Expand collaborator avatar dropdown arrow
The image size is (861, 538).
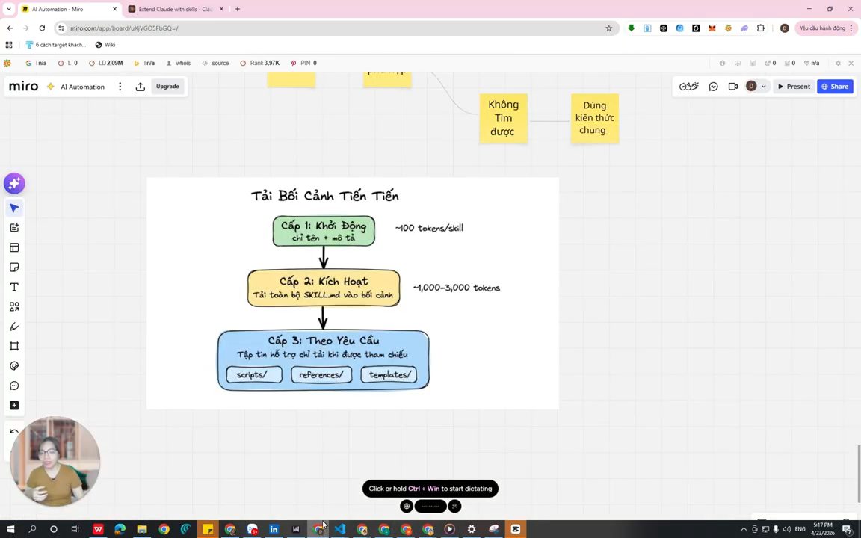[763, 87]
